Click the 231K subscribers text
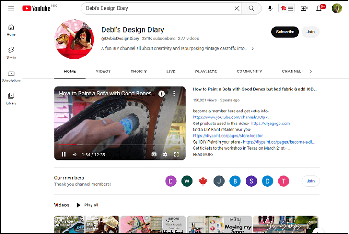 click(159, 39)
